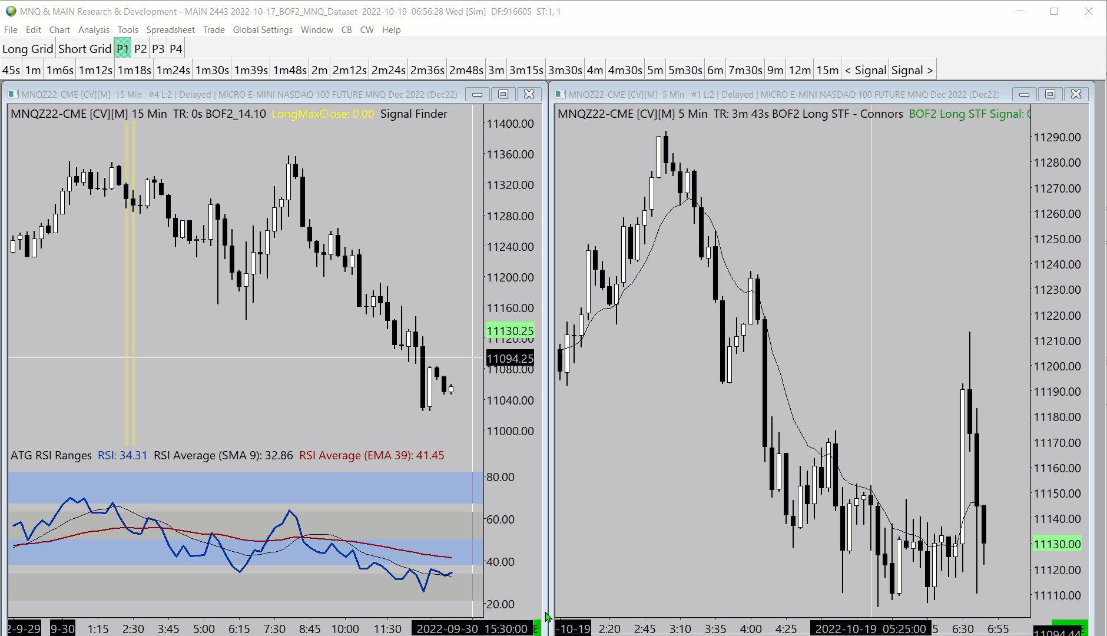Select the 1m39s timeframe
The image size is (1107, 636).
pyautogui.click(x=251, y=70)
